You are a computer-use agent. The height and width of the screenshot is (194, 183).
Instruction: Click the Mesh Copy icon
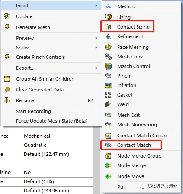pyautogui.click(x=108, y=57)
